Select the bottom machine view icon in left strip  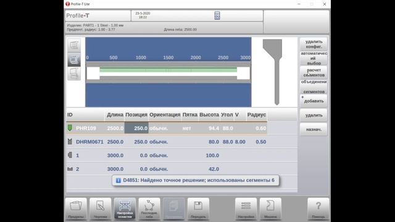point(74,73)
